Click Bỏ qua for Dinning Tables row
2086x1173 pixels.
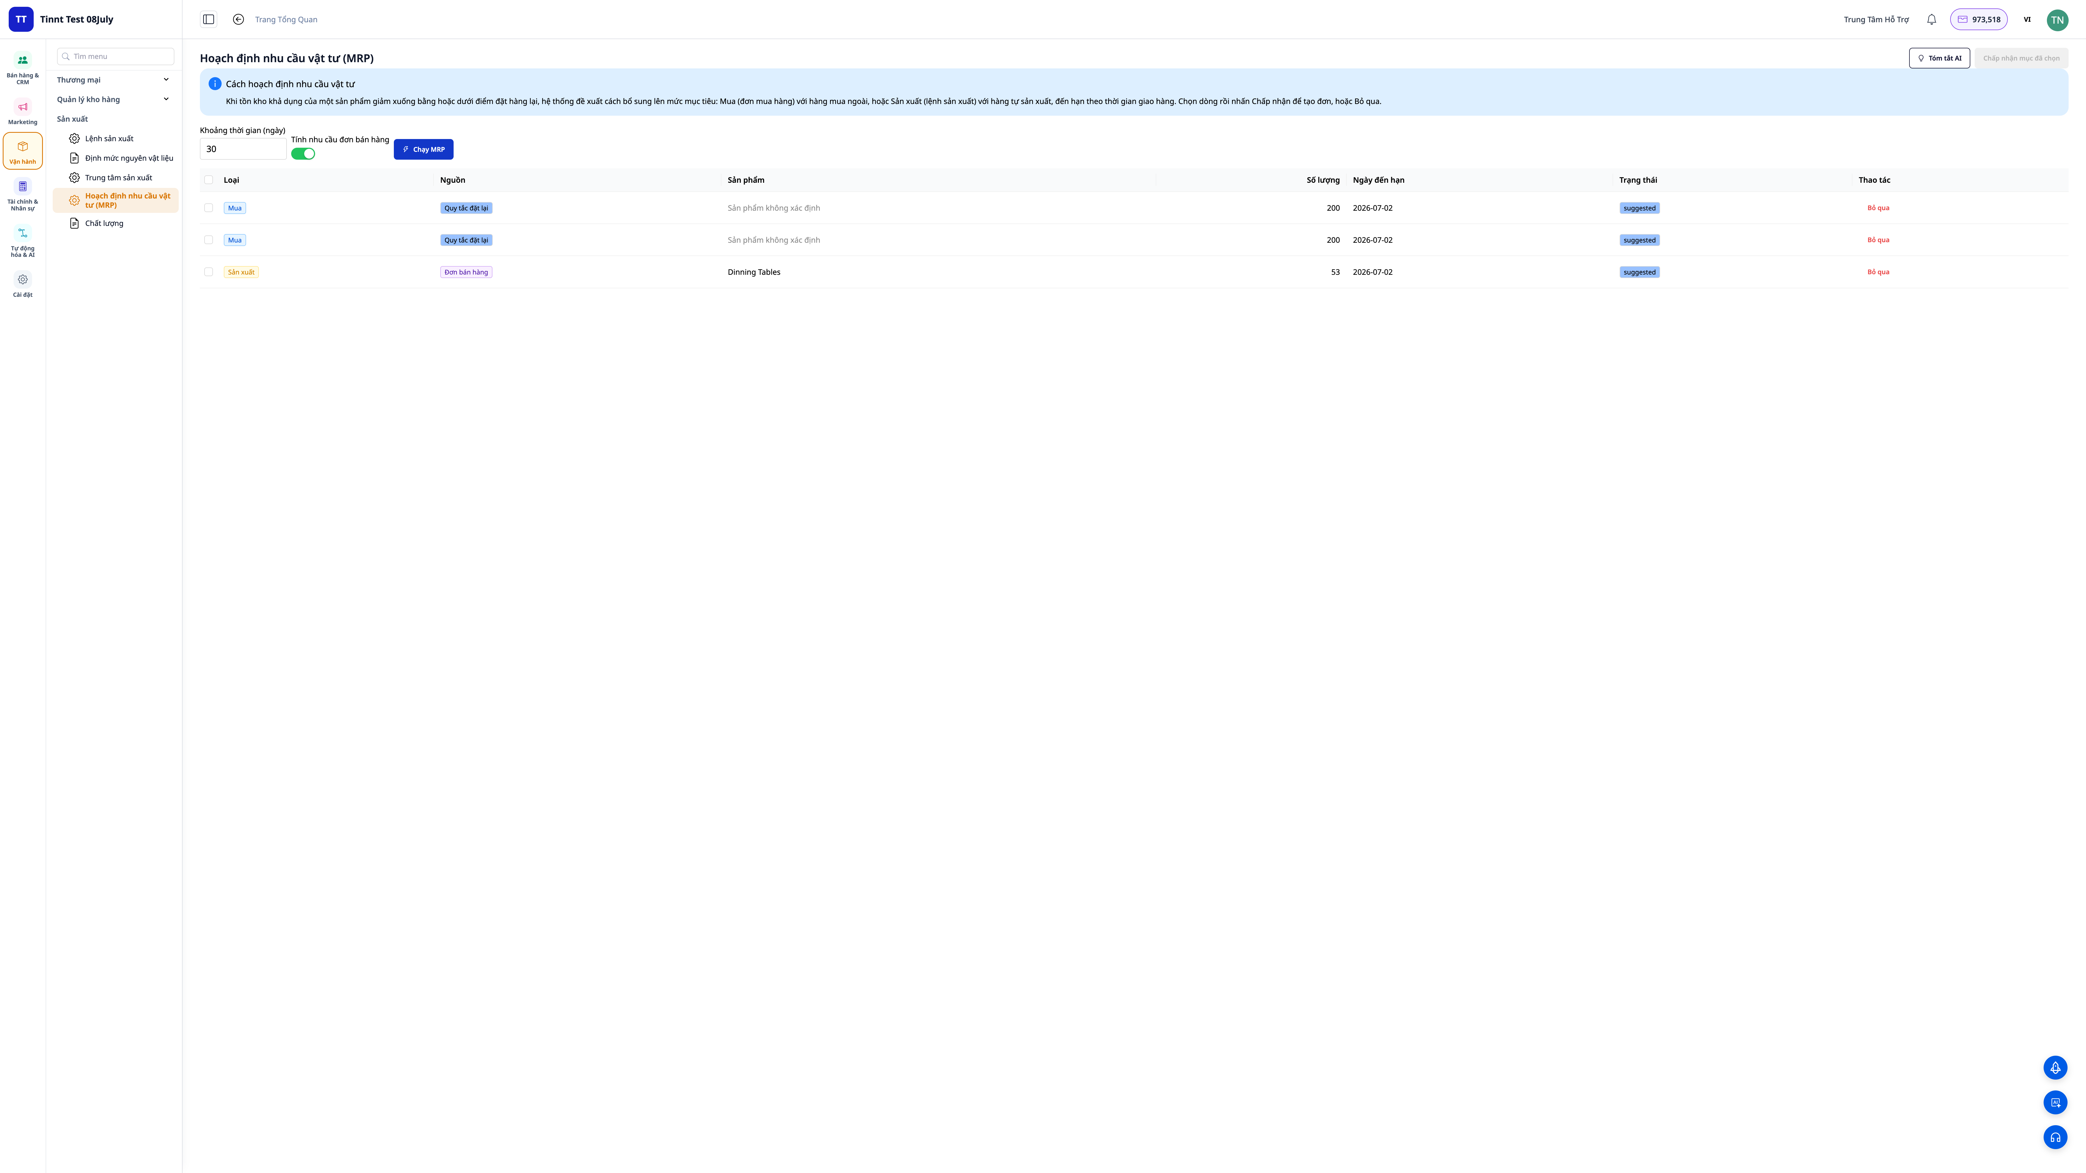tap(1878, 272)
